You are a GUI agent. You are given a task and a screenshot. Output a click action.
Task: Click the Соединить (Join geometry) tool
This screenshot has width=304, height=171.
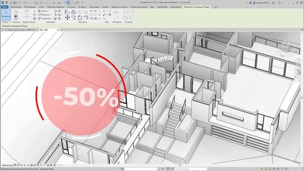pyautogui.click(x=45, y=19)
